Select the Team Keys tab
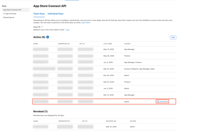The width and height of the screenshot is (212, 138). 39,14
